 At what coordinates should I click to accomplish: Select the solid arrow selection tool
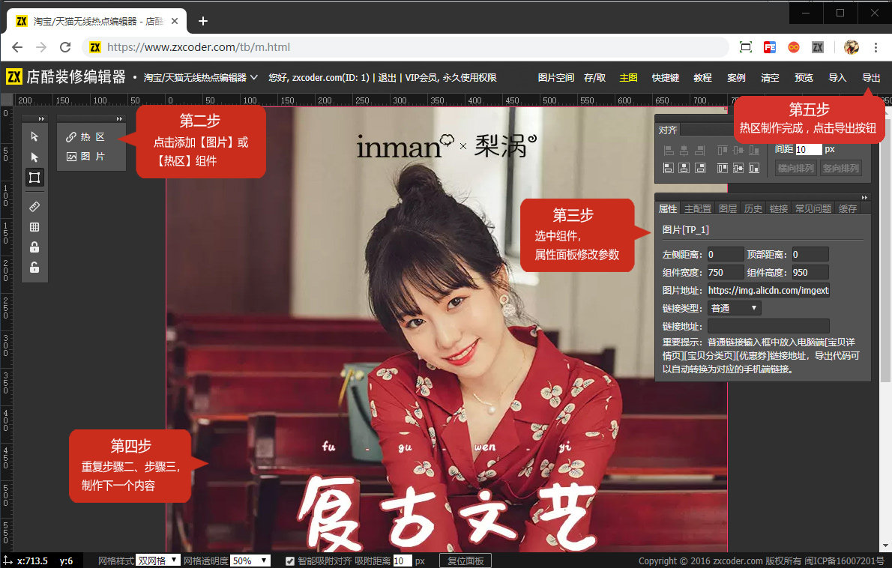(x=34, y=157)
